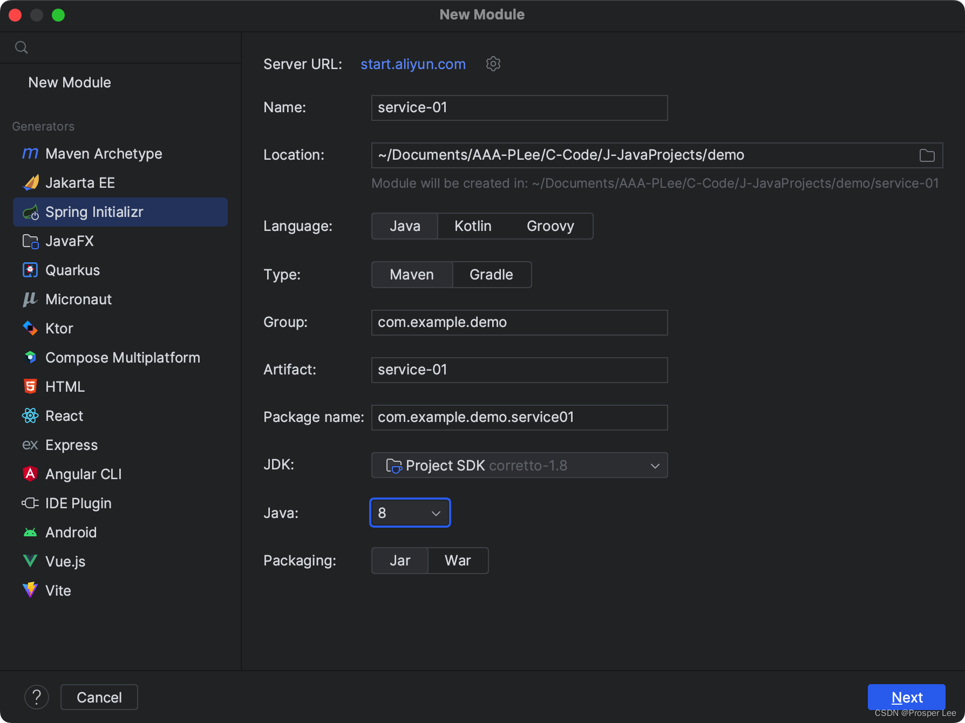Click the HTML5 shield icon
The image size is (965, 723).
(x=30, y=387)
